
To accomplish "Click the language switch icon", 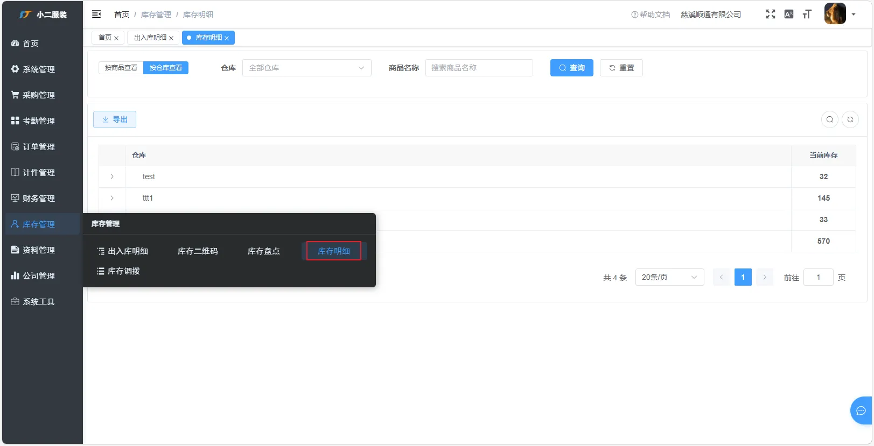I will coord(789,14).
